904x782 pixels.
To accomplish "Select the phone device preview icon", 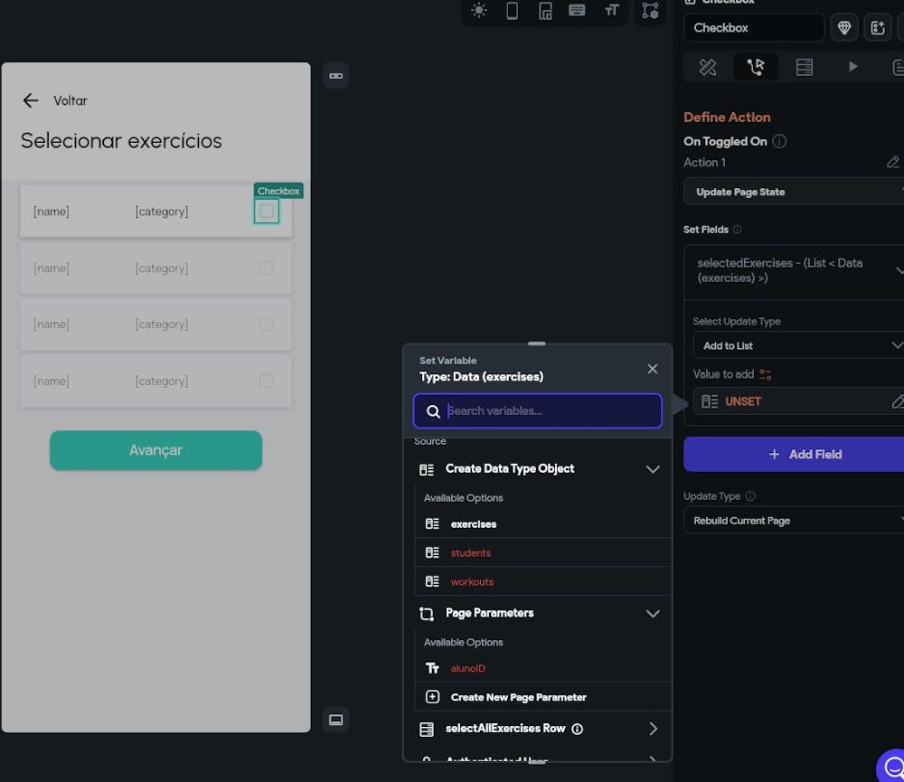I will point(512,10).
